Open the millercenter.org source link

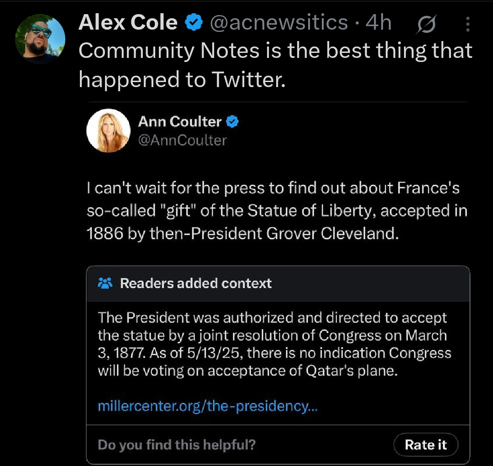[208, 406]
